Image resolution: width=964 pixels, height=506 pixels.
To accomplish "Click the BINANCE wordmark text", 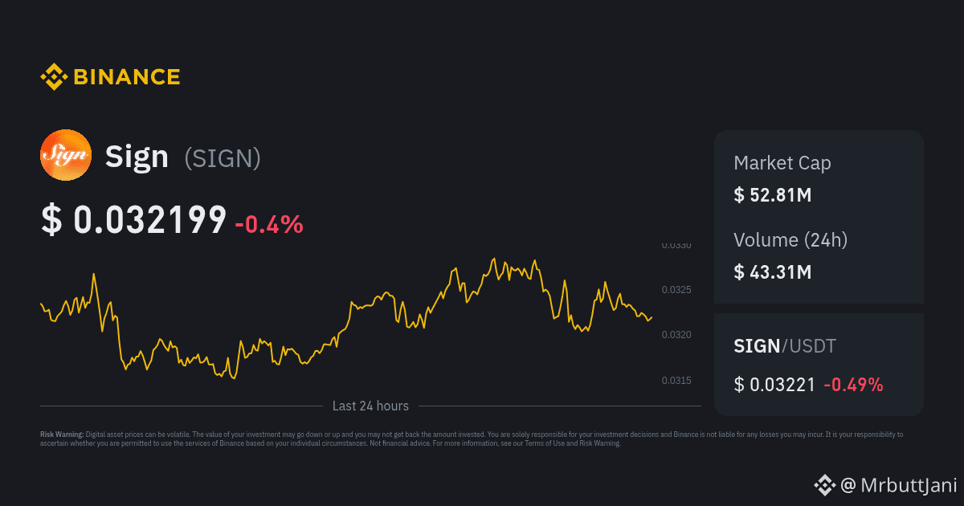I will click(x=127, y=77).
